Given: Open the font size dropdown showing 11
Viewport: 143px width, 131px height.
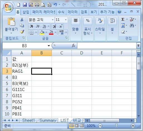Looking at the screenshot, I should pos(66,20).
